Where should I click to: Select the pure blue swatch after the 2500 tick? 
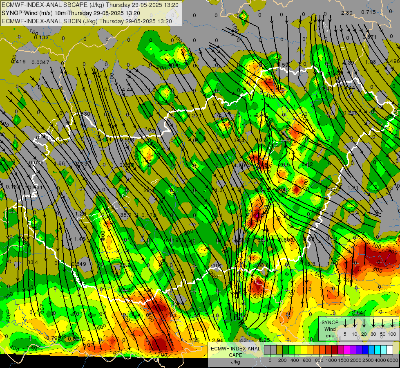[x=365, y=350]
